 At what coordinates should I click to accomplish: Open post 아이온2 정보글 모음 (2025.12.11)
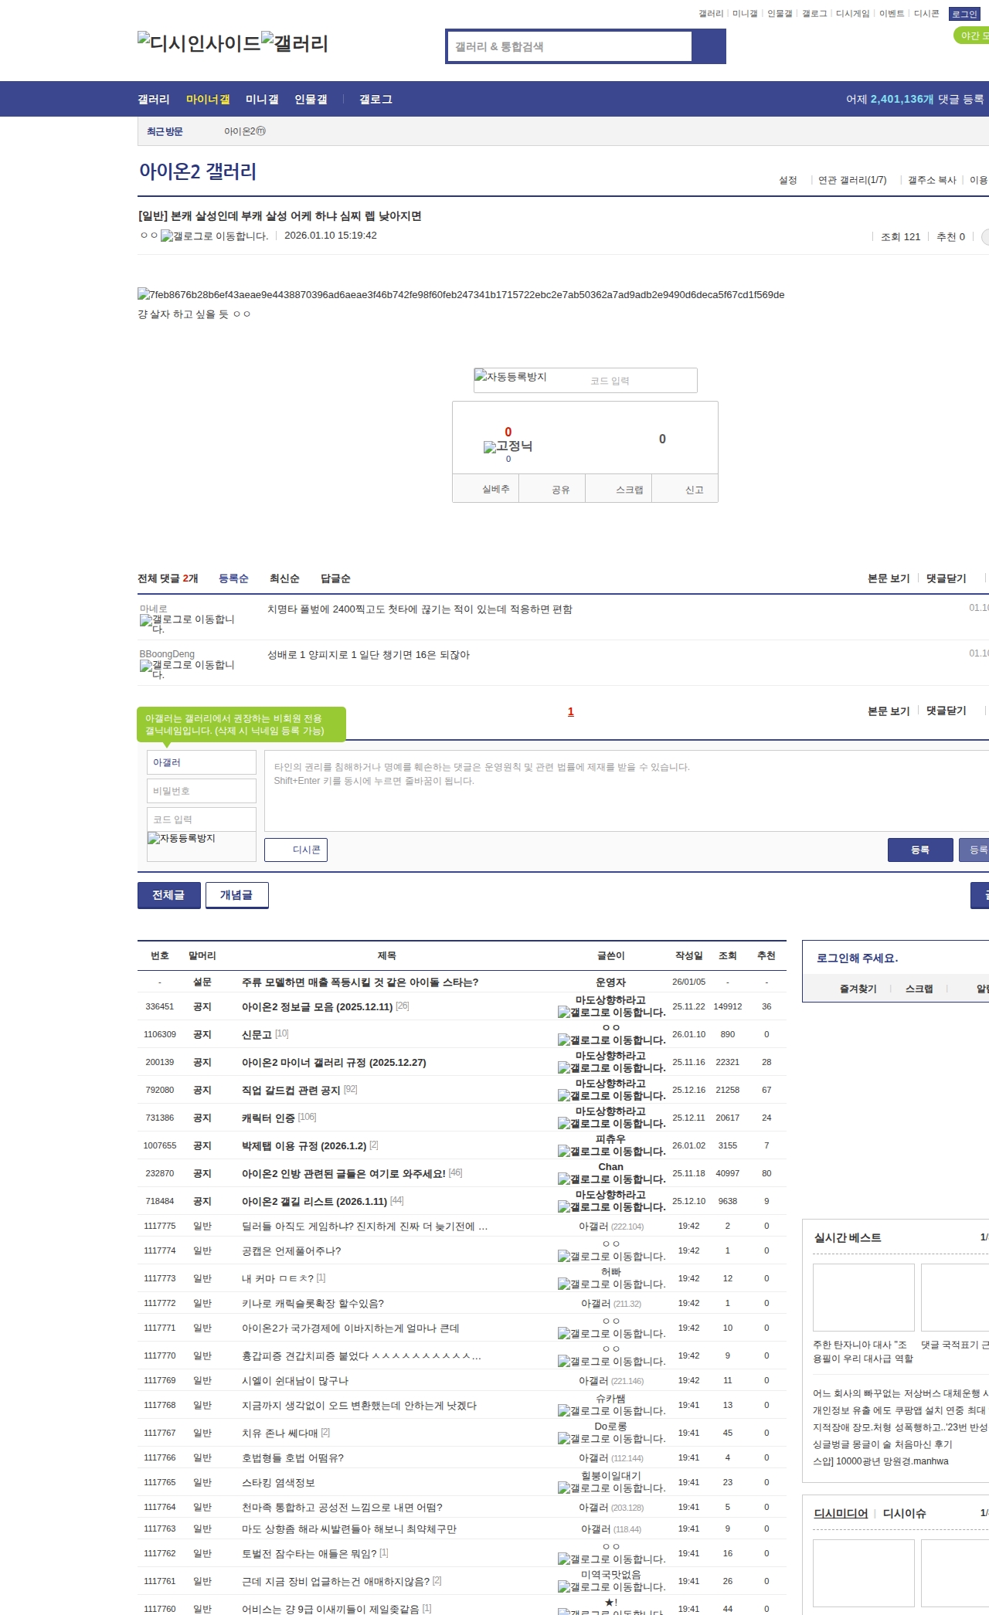tap(317, 1006)
